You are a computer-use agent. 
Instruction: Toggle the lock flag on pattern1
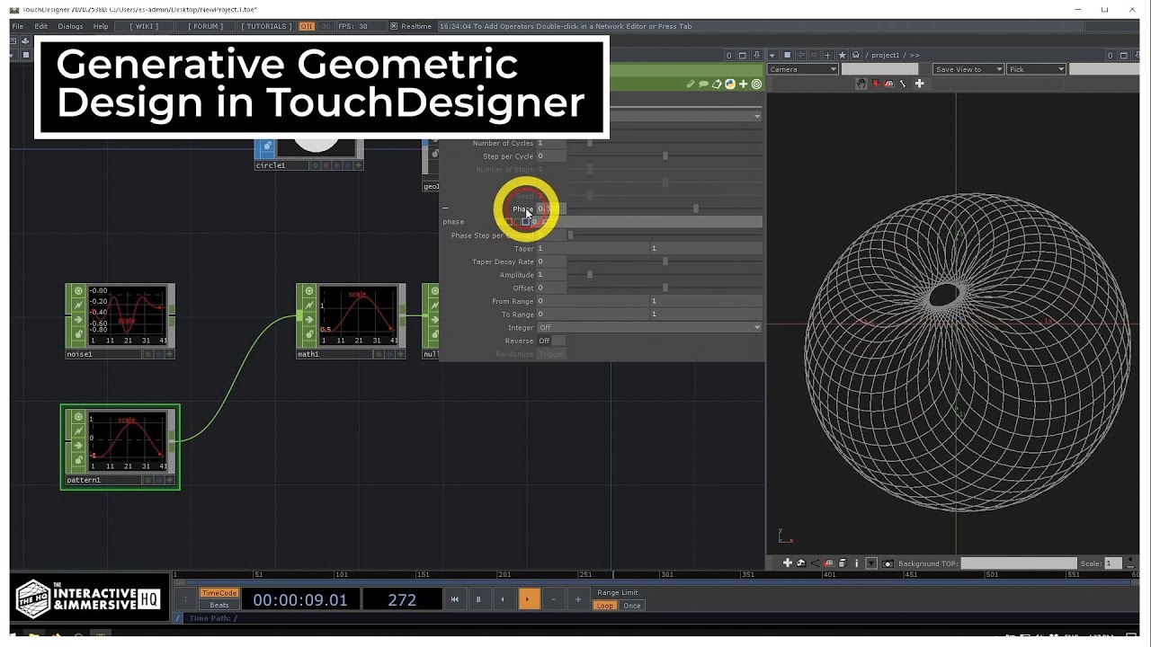[78, 460]
